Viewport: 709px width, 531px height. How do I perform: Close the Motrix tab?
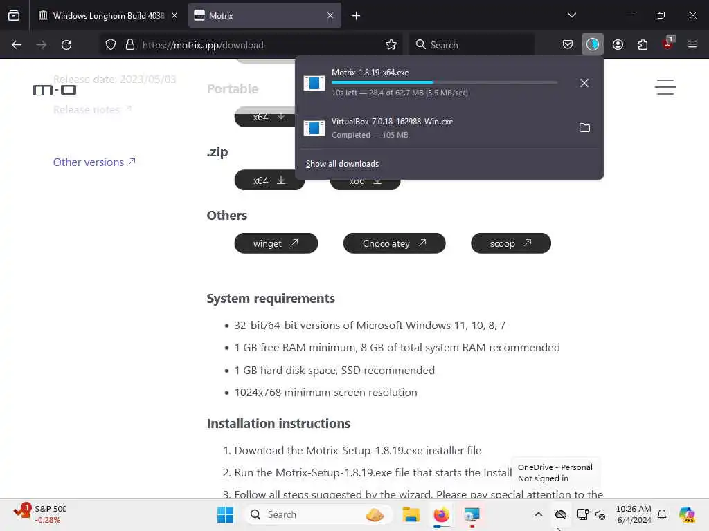pos(330,15)
